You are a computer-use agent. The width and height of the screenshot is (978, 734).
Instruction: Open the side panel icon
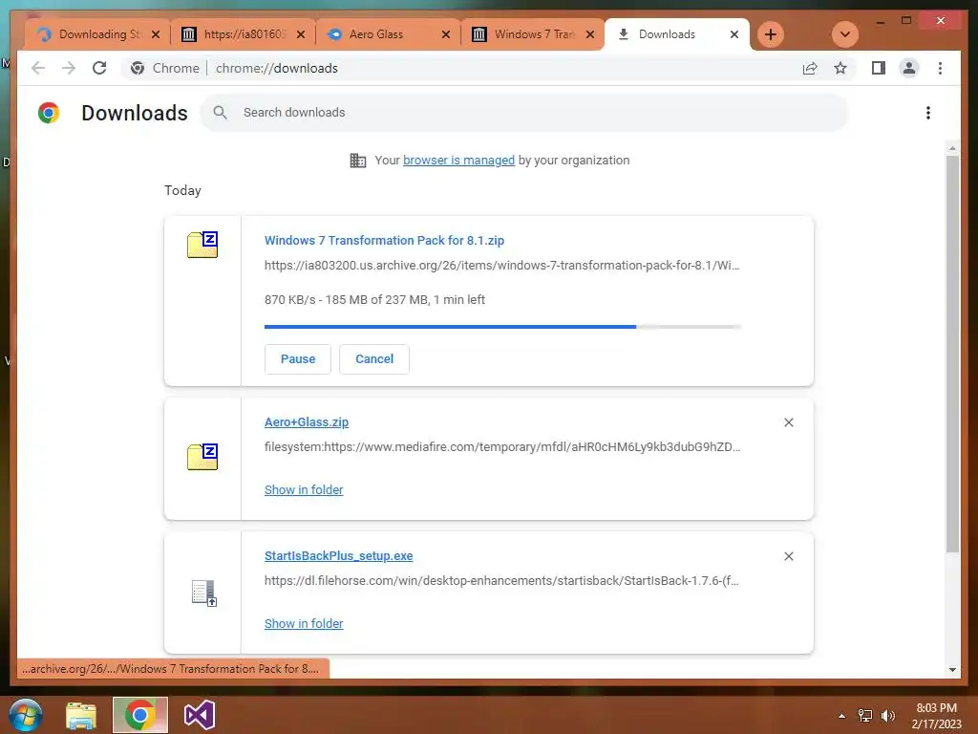pos(879,68)
